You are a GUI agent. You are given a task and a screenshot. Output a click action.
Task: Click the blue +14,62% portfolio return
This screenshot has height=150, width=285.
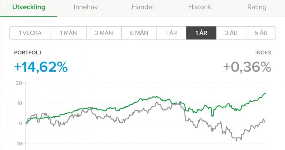point(41,67)
